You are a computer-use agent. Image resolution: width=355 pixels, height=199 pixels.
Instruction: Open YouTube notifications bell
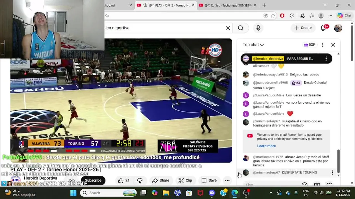(x=323, y=28)
